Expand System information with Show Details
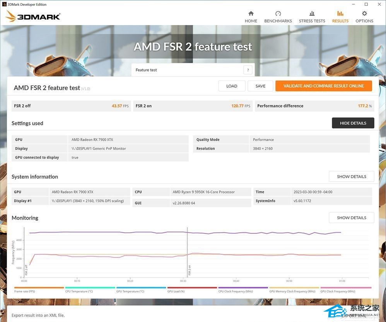 tap(351, 176)
